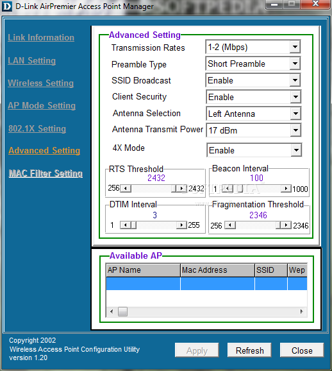Decrease Fragmentation Threshold with left arrow
This screenshot has width=332, height=371.
(230, 225)
